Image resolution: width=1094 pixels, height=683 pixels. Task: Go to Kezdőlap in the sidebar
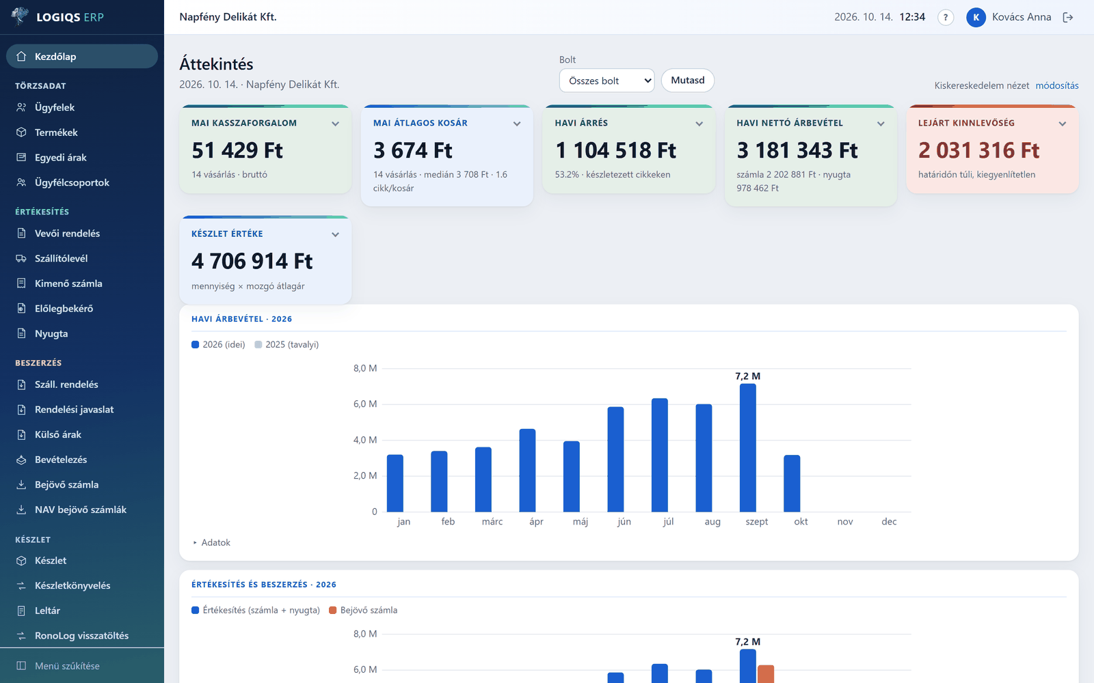coord(82,57)
